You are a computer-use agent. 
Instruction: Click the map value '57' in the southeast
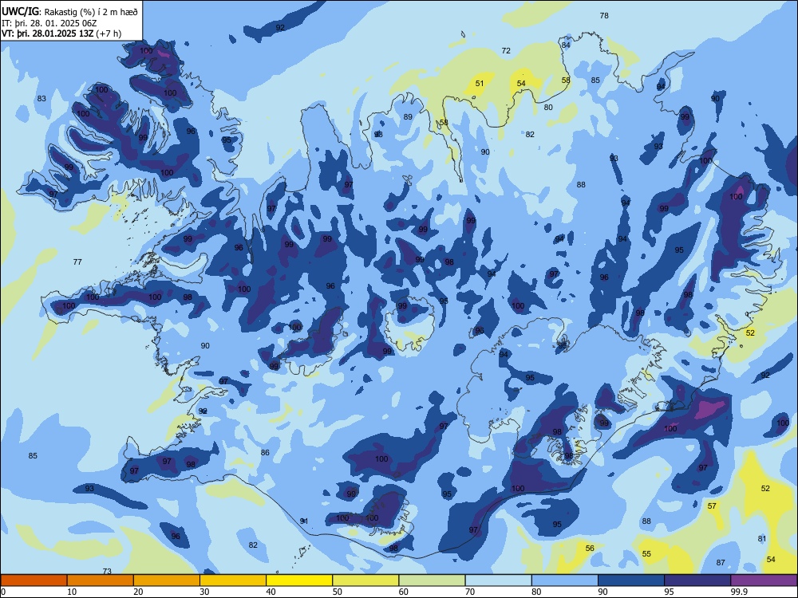(x=712, y=506)
